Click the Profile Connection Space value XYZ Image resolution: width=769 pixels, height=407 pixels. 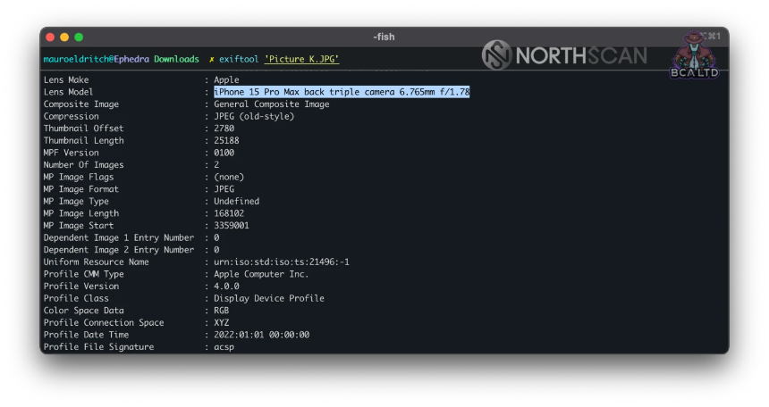tap(221, 323)
